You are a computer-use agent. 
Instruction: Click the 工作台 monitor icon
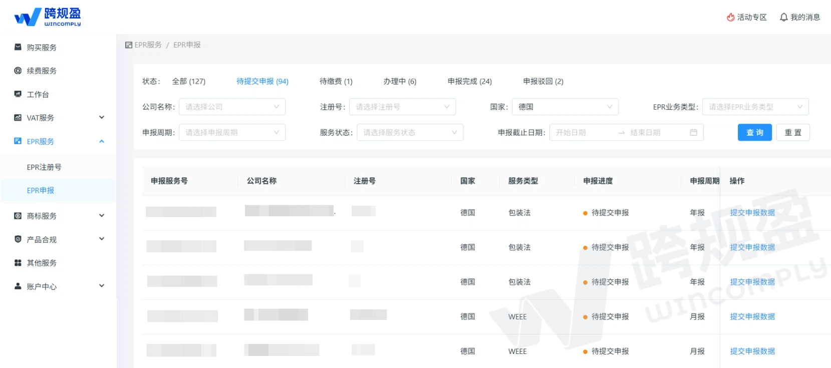point(18,94)
